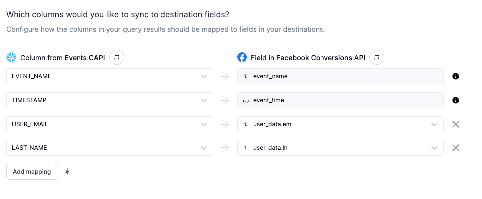Image resolution: width=482 pixels, height=199 pixels.
Task: Click the event_time destination field
Action: pos(340,100)
